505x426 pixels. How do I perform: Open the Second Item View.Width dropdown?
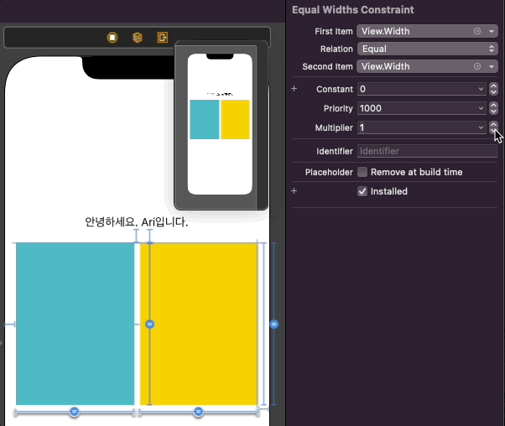tap(427, 66)
